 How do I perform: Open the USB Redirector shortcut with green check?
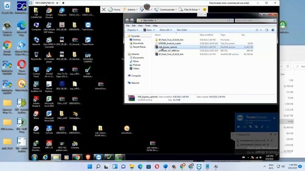(88, 72)
